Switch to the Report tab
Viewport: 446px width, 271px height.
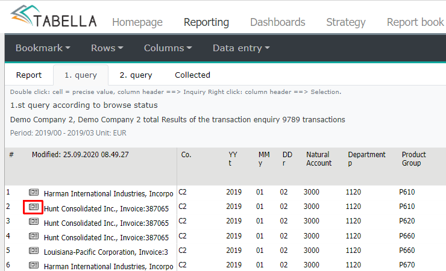pos(29,75)
